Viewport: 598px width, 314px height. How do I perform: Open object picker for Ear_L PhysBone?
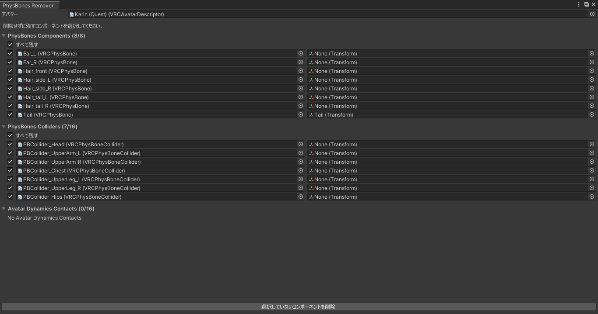pos(301,53)
